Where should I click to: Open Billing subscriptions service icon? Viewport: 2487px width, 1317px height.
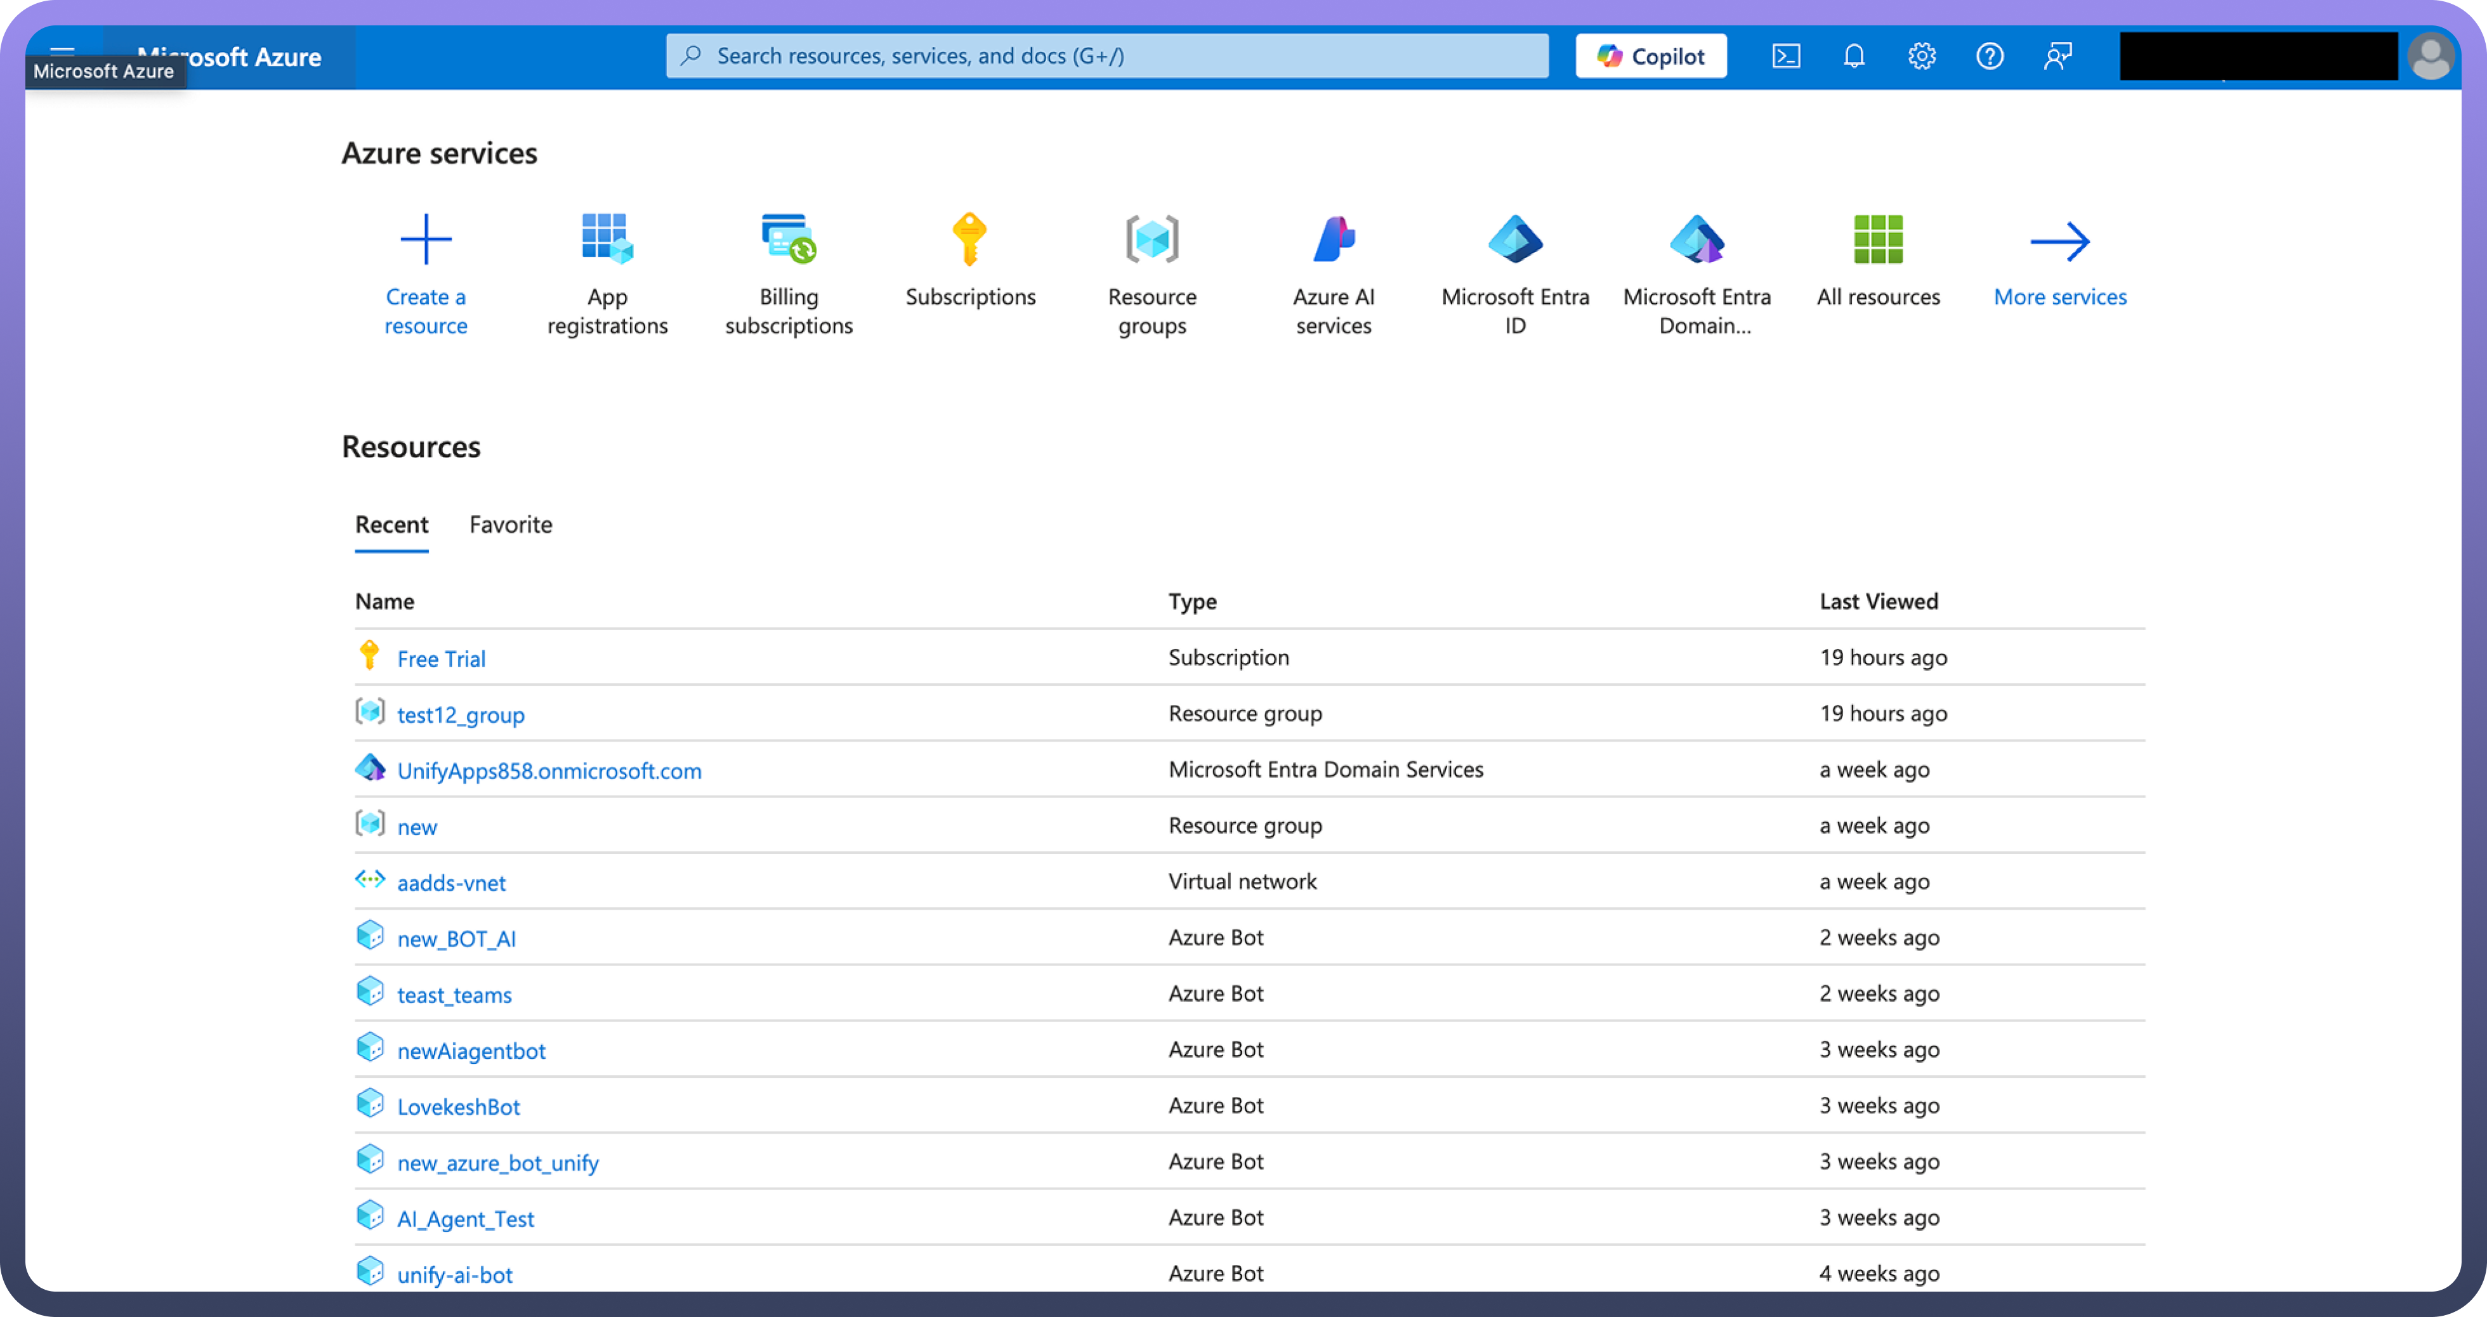[x=789, y=239]
